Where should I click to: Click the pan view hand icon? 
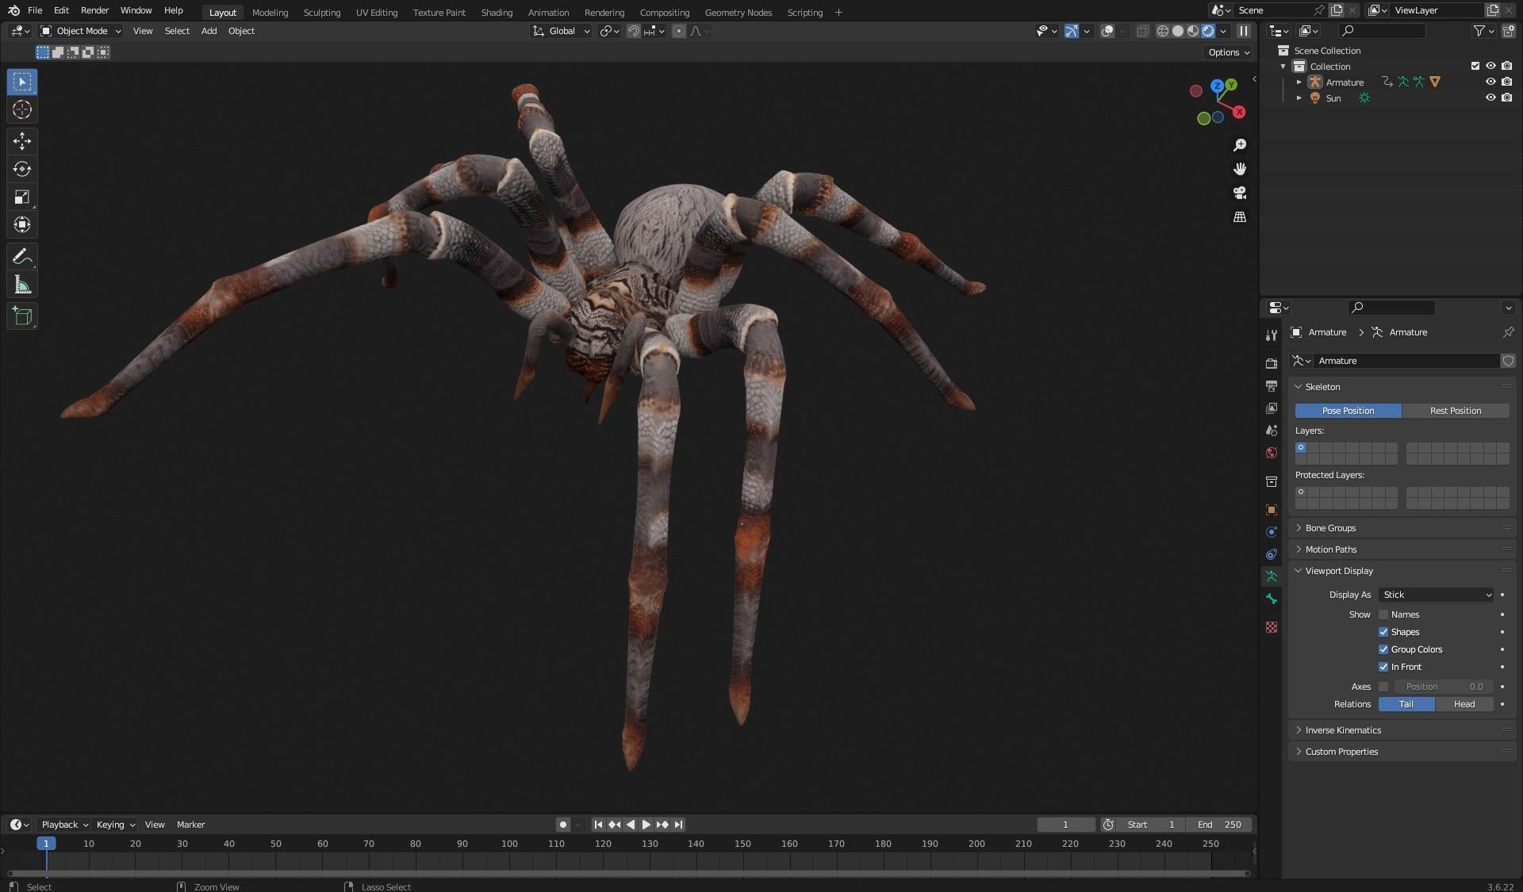coord(1240,169)
